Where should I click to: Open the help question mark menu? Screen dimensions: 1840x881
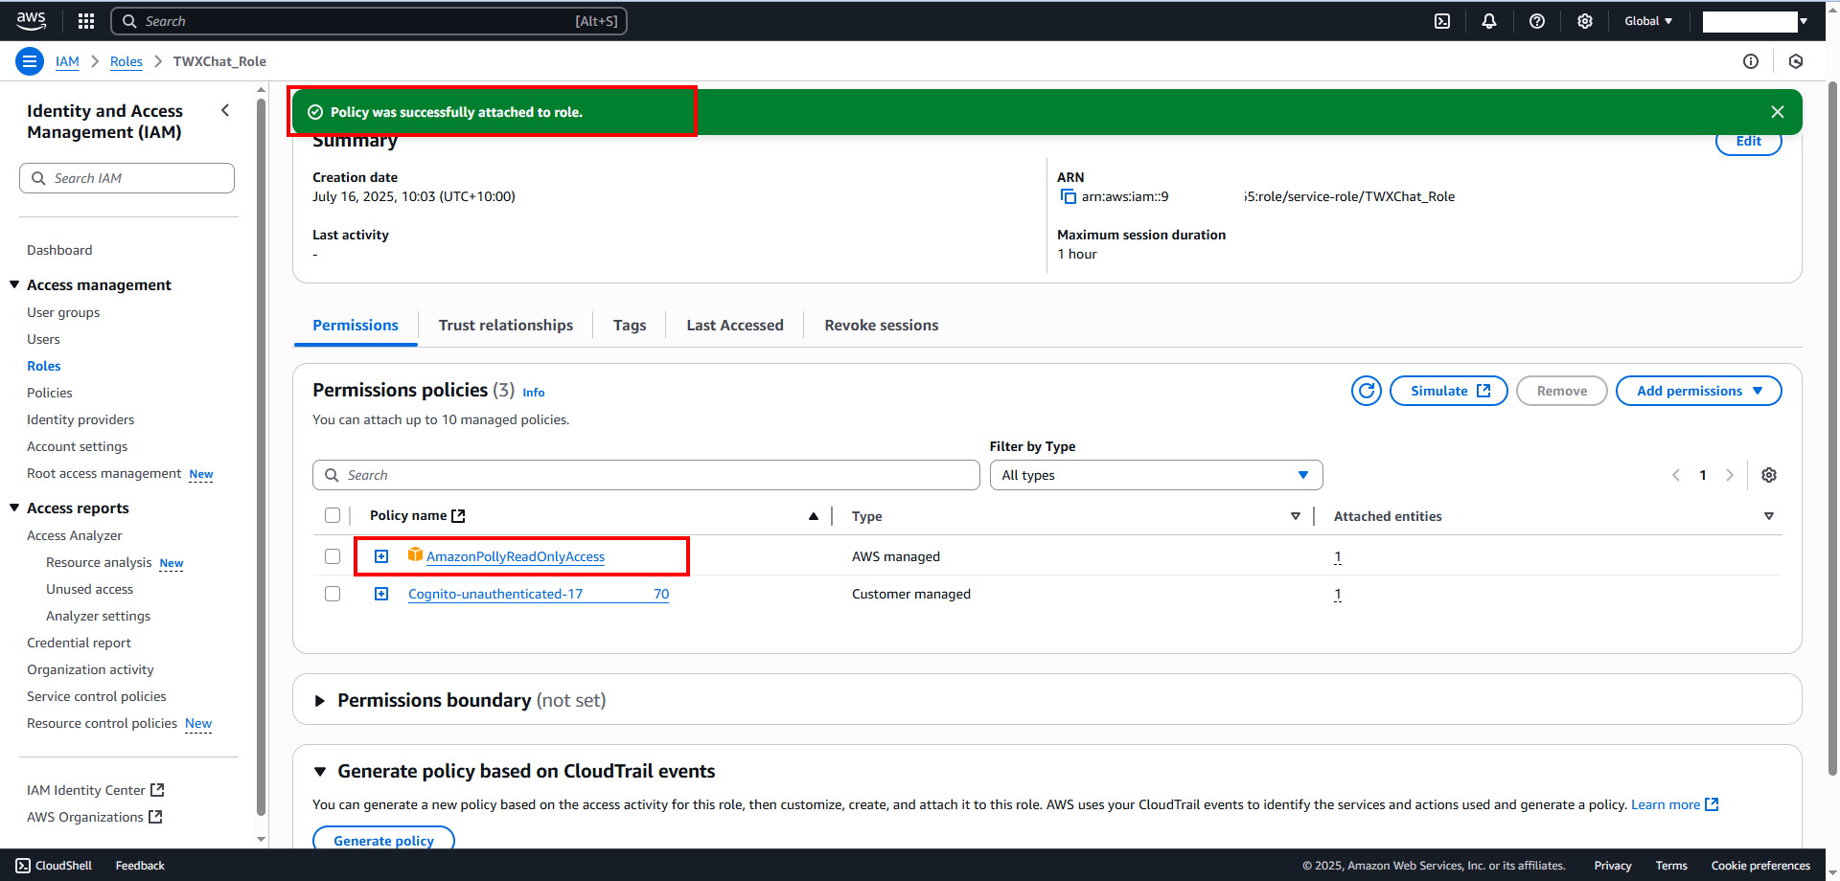1536,21
